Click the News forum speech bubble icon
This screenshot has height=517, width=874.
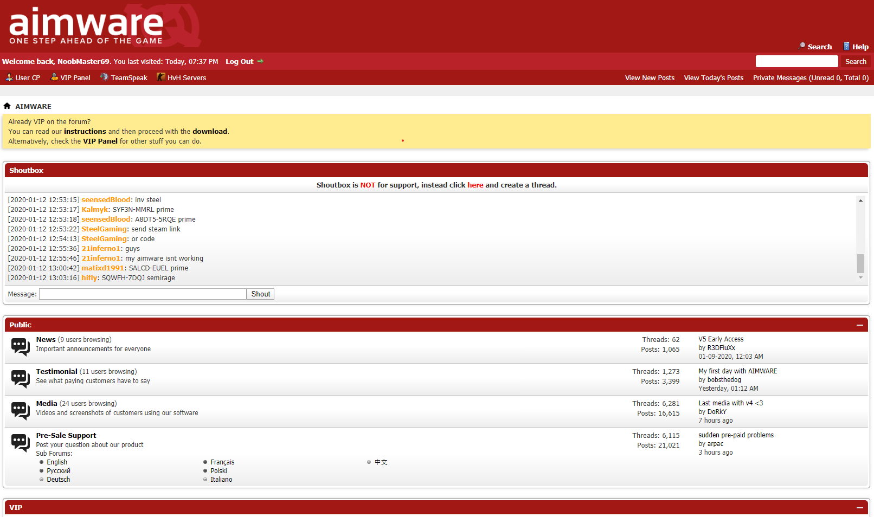(21, 346)
